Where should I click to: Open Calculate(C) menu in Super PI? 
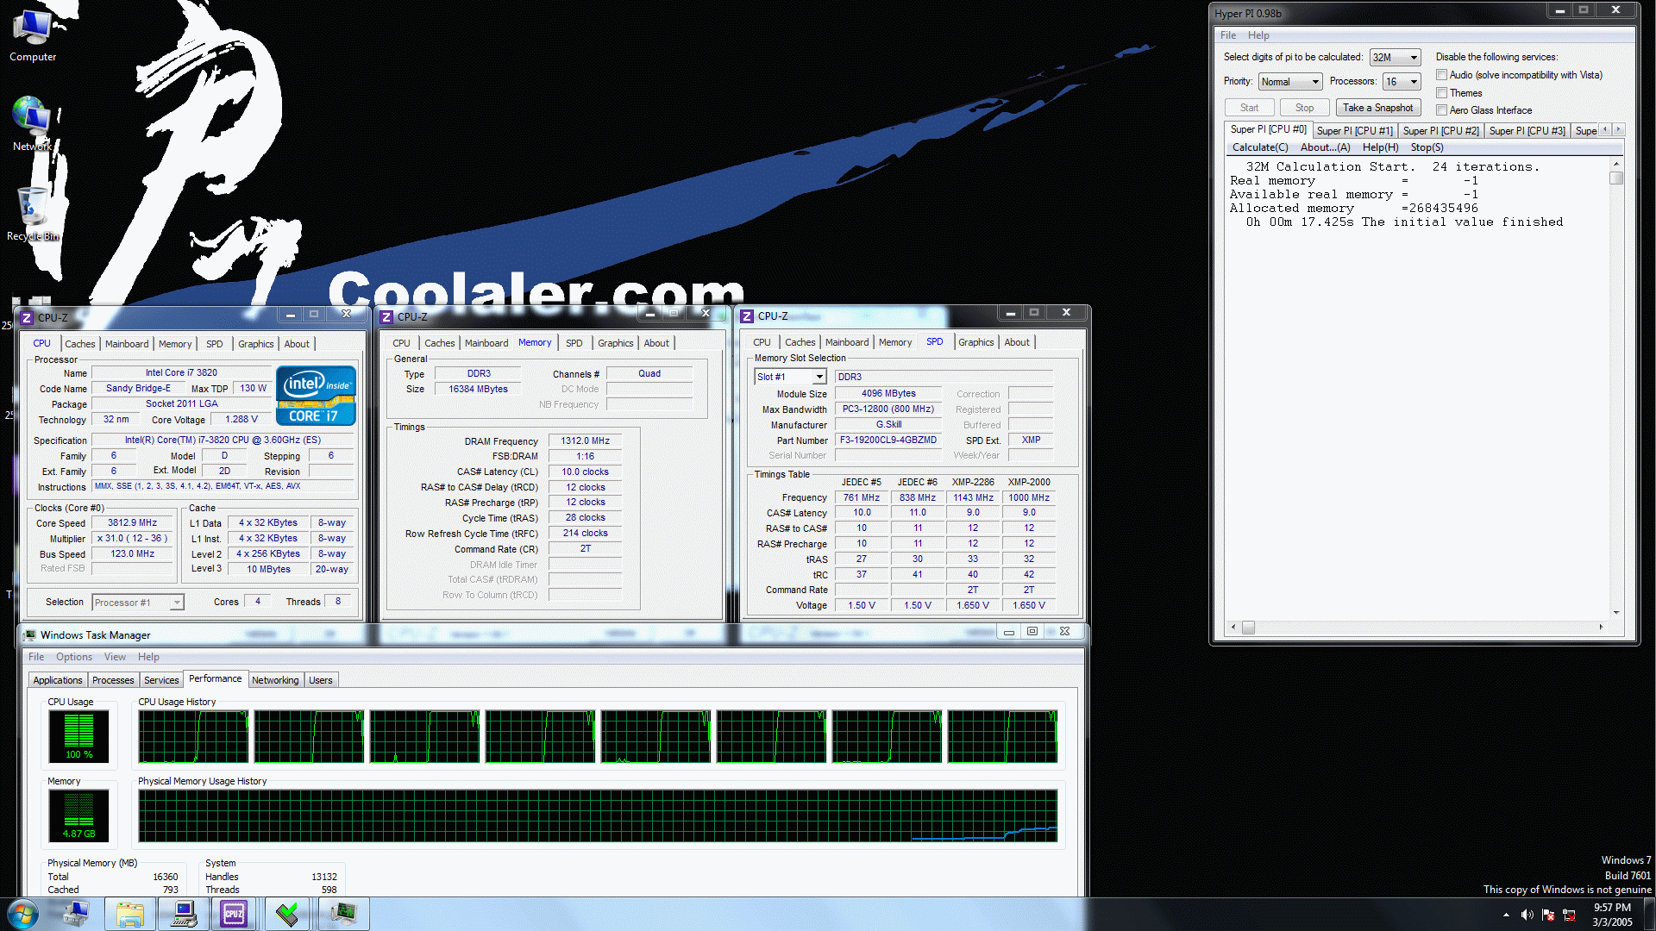(x=1260, y=147)
